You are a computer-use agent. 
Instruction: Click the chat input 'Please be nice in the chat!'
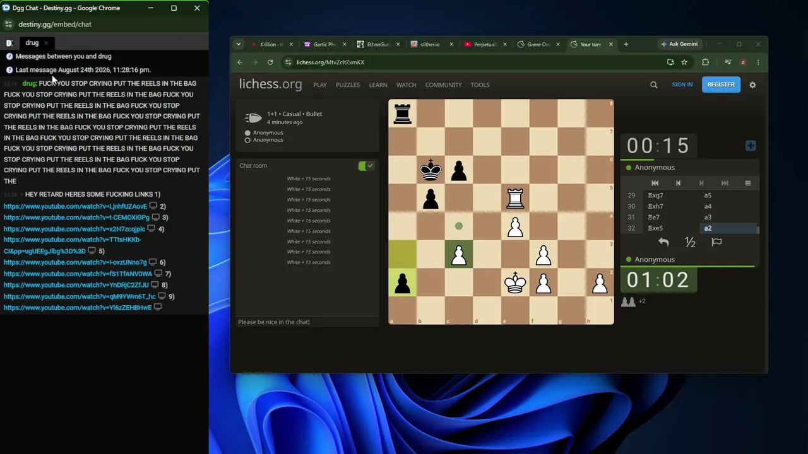(x=307, y=322)
